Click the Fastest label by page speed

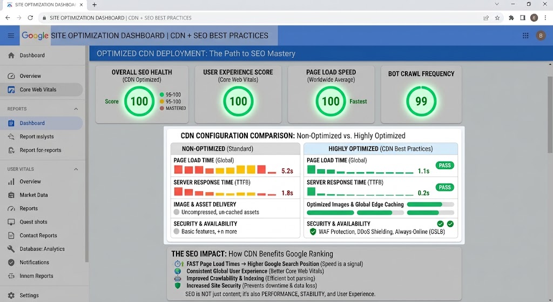pos(358,102)
